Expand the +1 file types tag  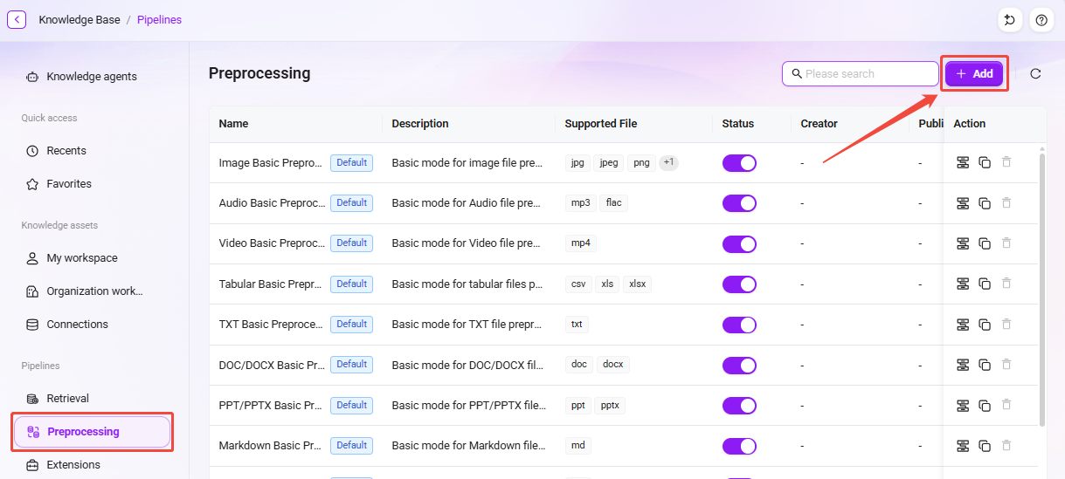coord(668,162)
